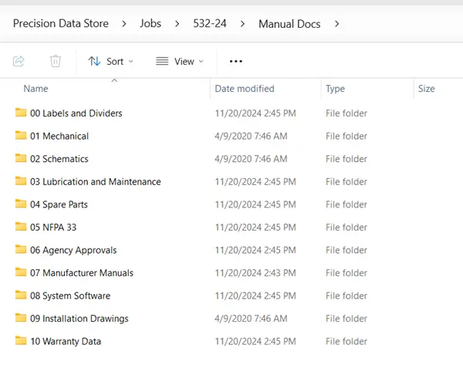The width and height of the screenshot is (463, 368).
Task: Select folder icon of 06 Agency Approvals
Action: click(21, 249)
